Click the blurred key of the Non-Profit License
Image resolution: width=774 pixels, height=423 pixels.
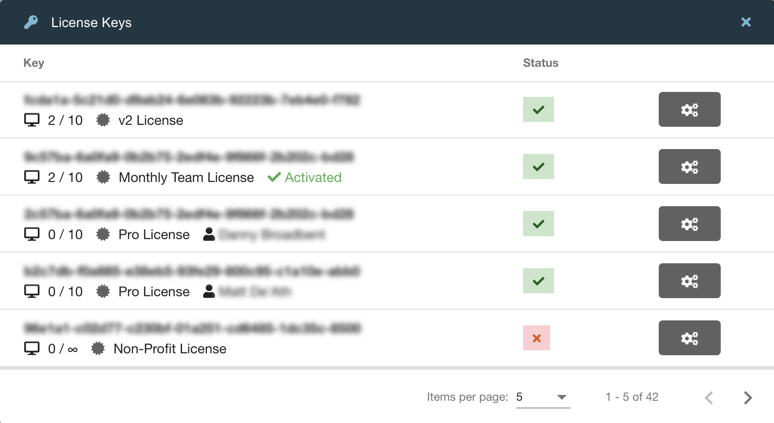[x=192, y=328]
